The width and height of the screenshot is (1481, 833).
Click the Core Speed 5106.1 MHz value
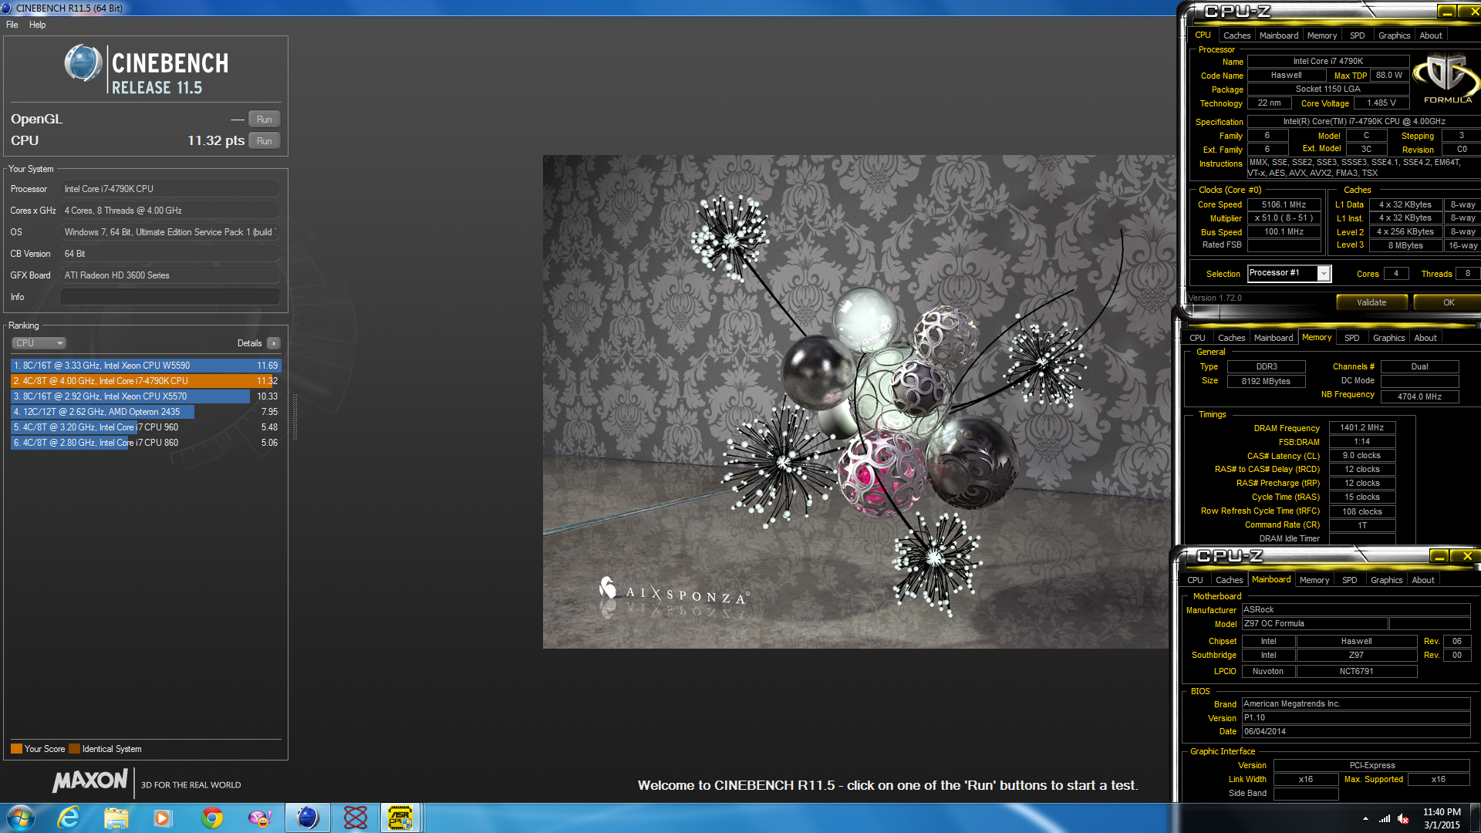pos(1284,204)
